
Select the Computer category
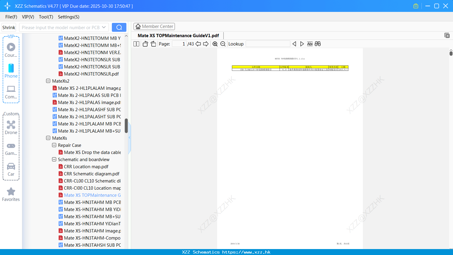(11, 92)
